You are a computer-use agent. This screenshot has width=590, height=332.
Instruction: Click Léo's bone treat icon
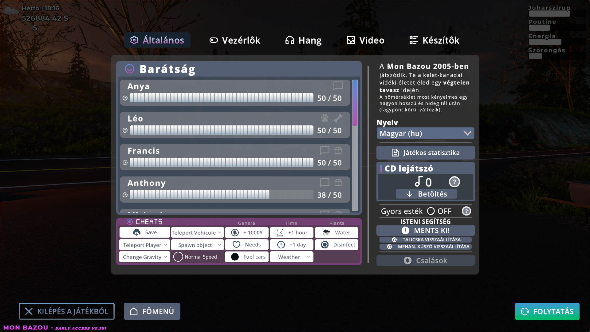338,118
